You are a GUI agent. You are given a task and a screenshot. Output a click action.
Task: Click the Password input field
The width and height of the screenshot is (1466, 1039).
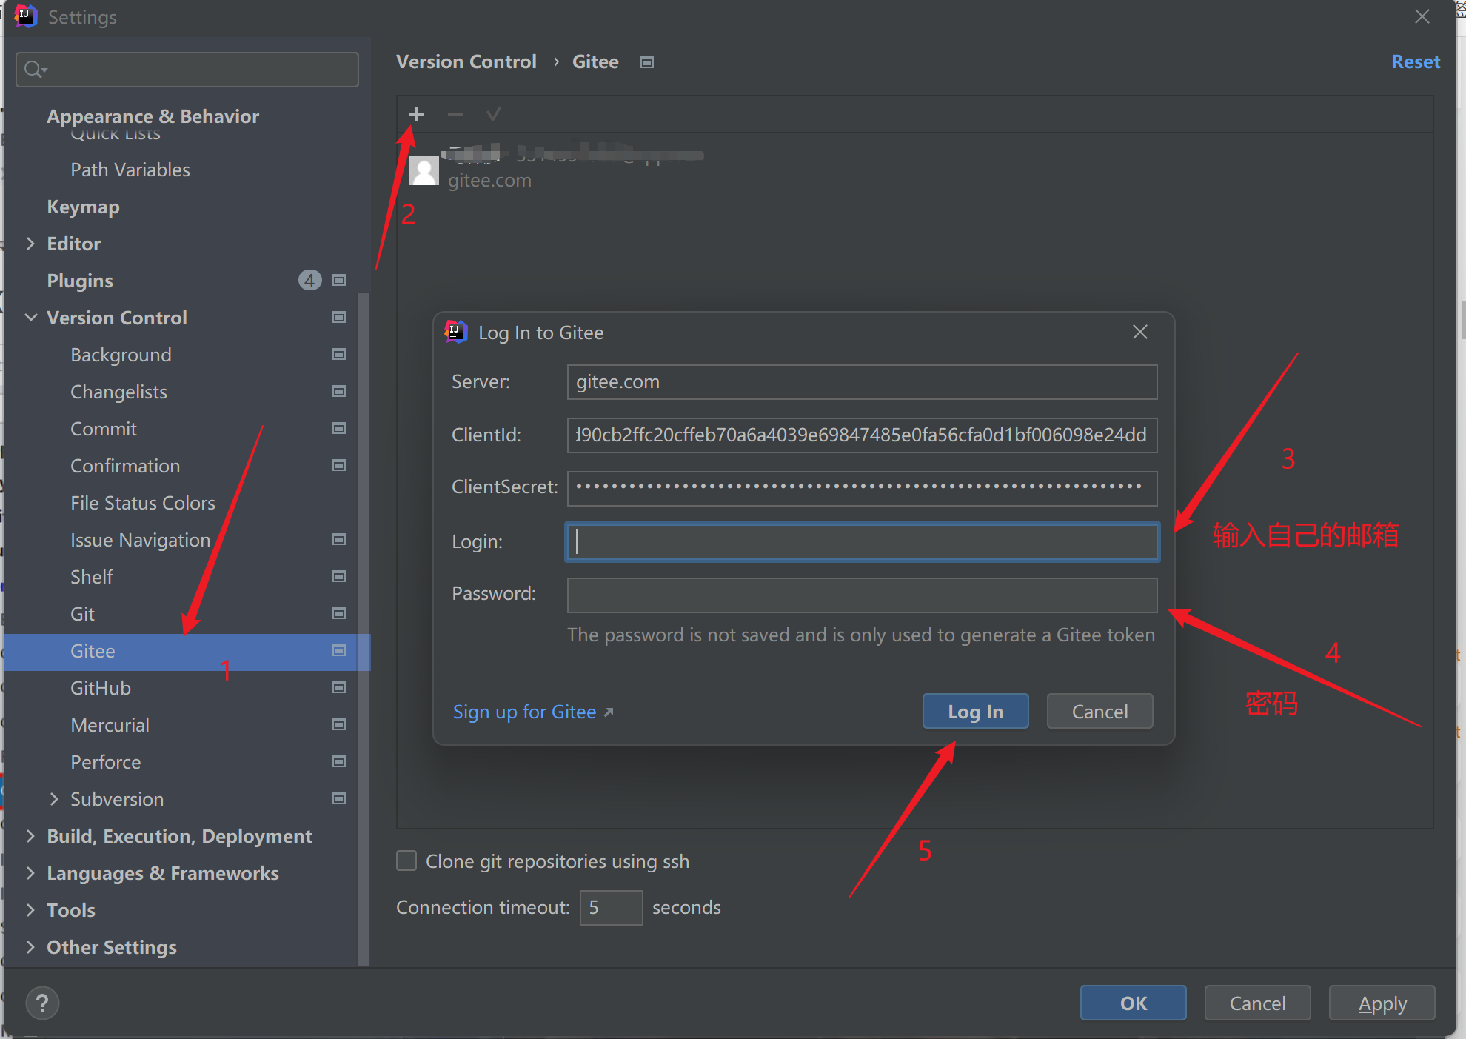coord(862,595)
